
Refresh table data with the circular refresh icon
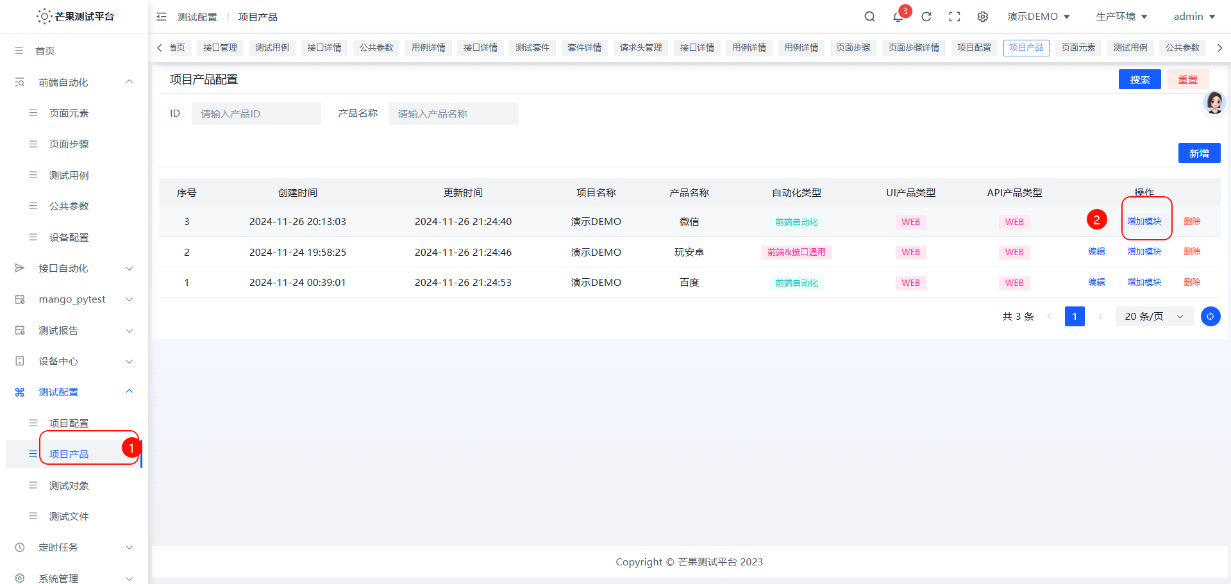tap(1210, 316)
